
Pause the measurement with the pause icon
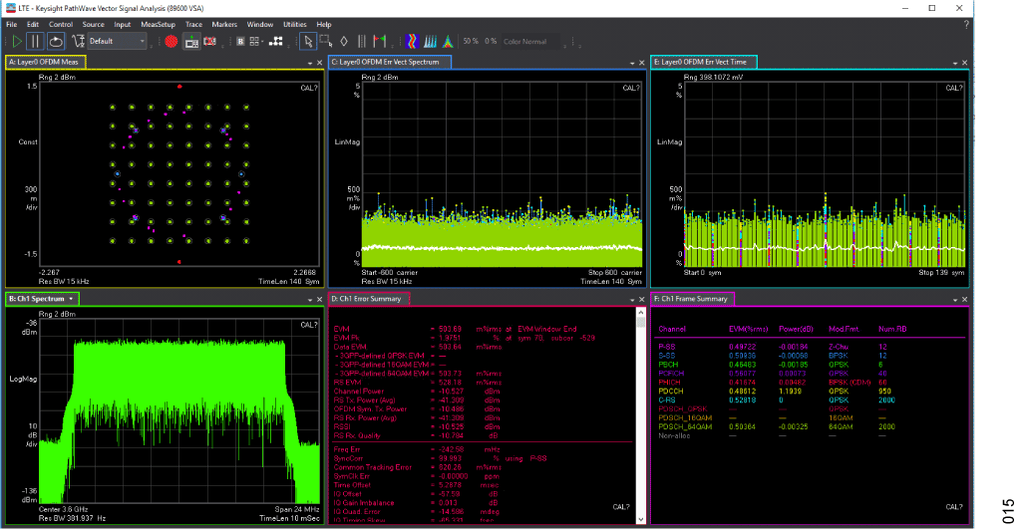(37, 42)
